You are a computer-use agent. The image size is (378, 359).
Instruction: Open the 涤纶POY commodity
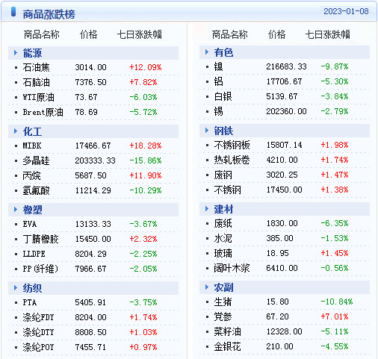click(x=38, y=347)
